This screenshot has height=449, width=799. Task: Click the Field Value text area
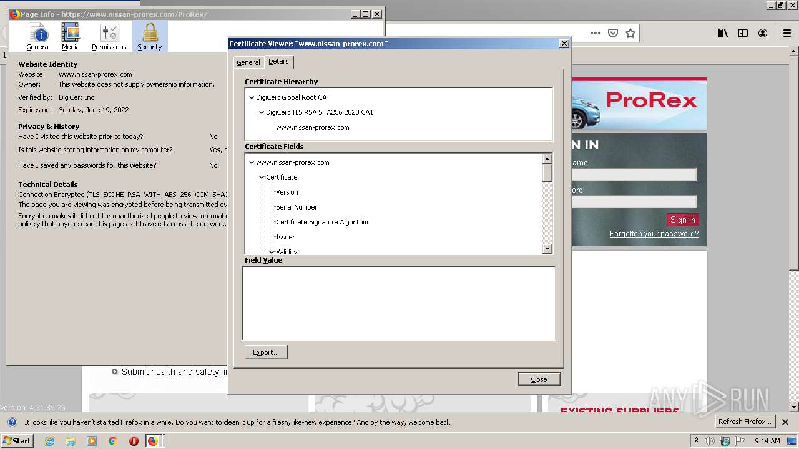(x=399, y=304)
